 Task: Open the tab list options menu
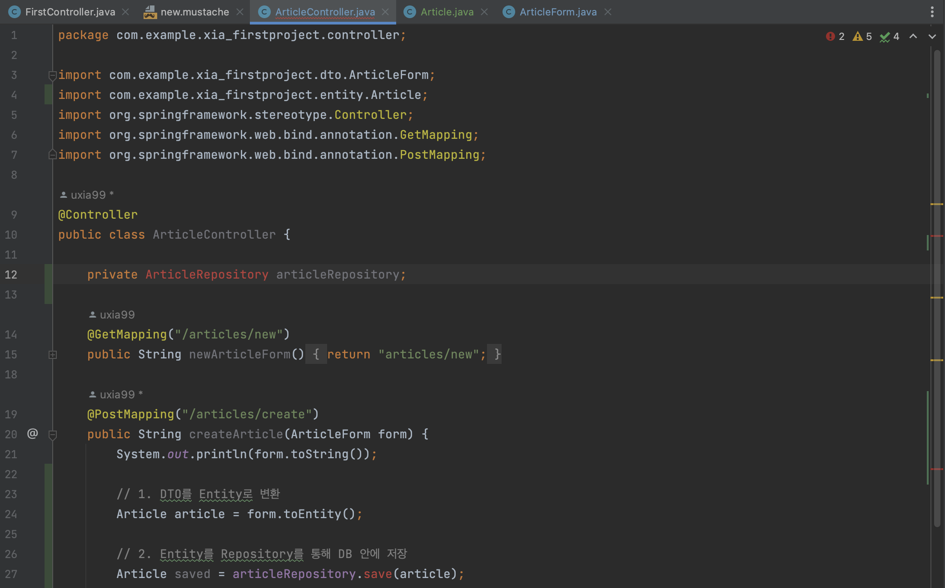[932, 12]
